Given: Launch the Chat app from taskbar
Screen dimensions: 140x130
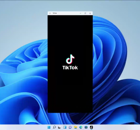Looking at the screenshot, I should tap(70, 127).
